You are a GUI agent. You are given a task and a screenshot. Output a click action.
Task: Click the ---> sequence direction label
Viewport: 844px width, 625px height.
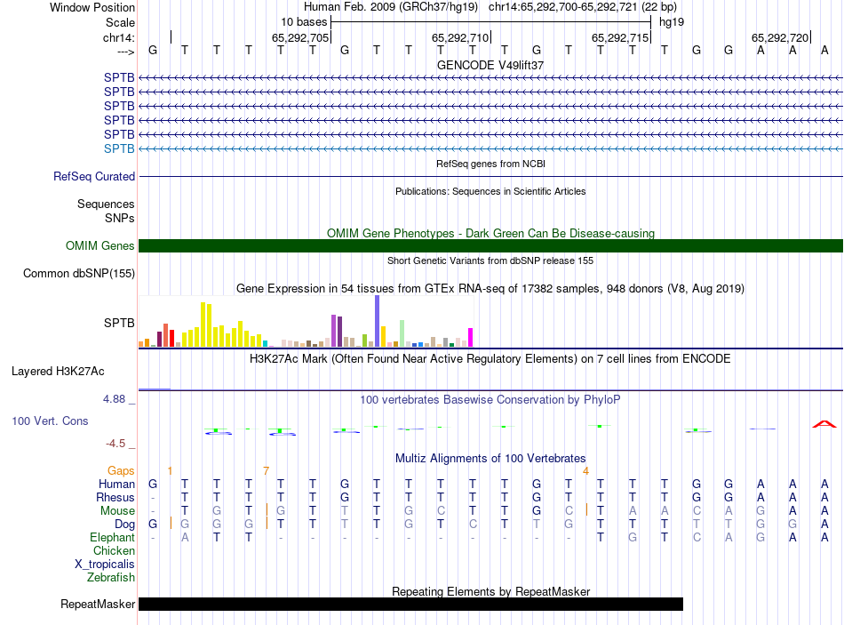(125, 52)
